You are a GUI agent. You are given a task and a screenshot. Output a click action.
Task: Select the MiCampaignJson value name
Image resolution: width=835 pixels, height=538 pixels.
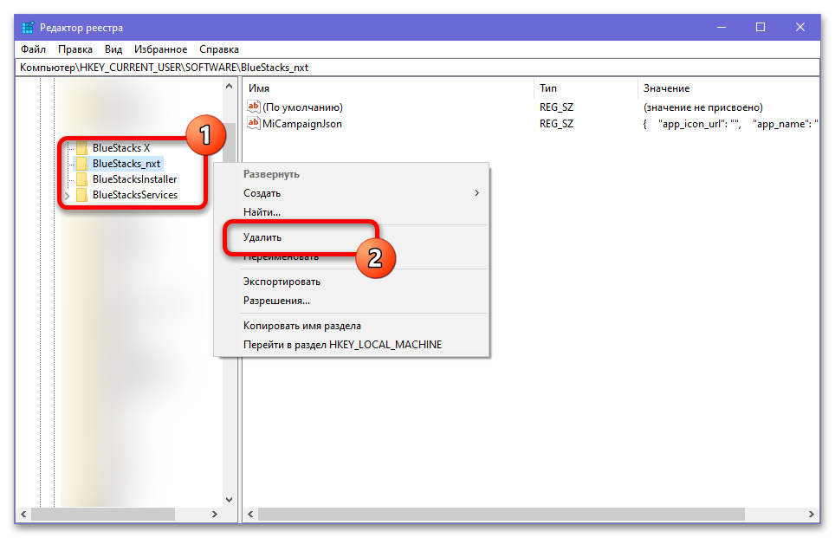click(302, 124)
